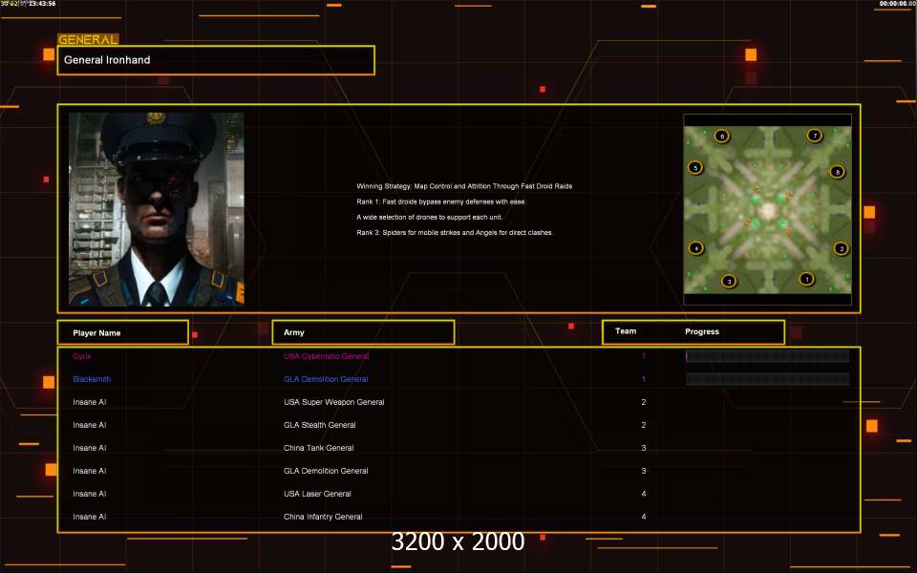
Task: Pick start position 3 marker on minimap
Action: tap(729, 281)
